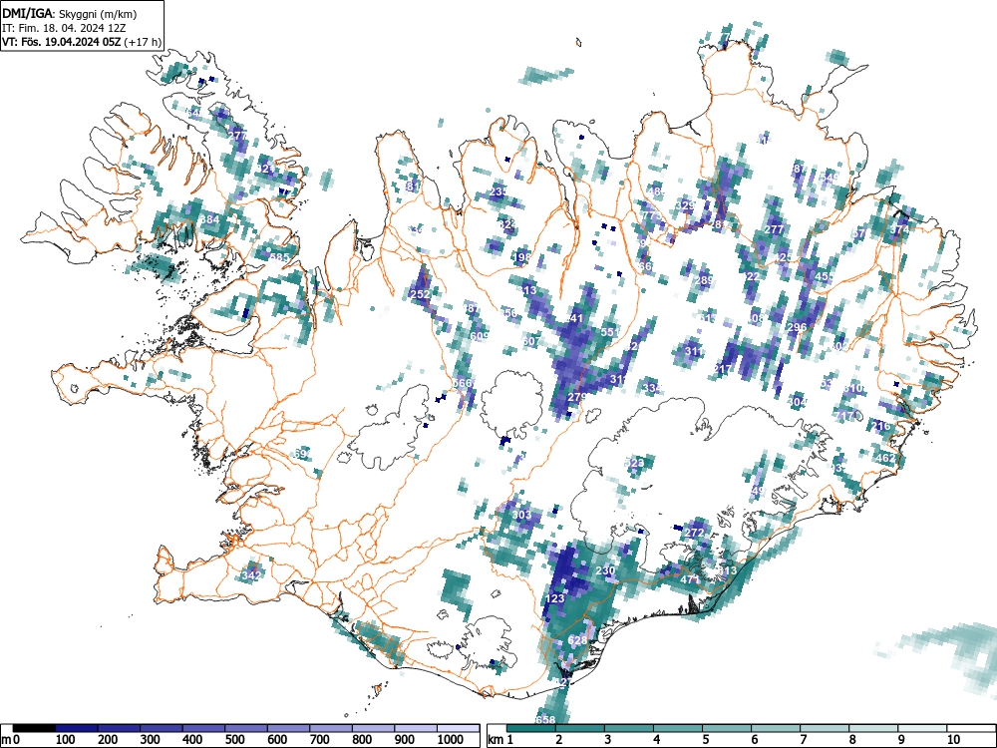Viewport: 997px width, 748px height.
Task: Click the visibility value "216" in the east
Action: pyautogui.click(x=882, y=426)
